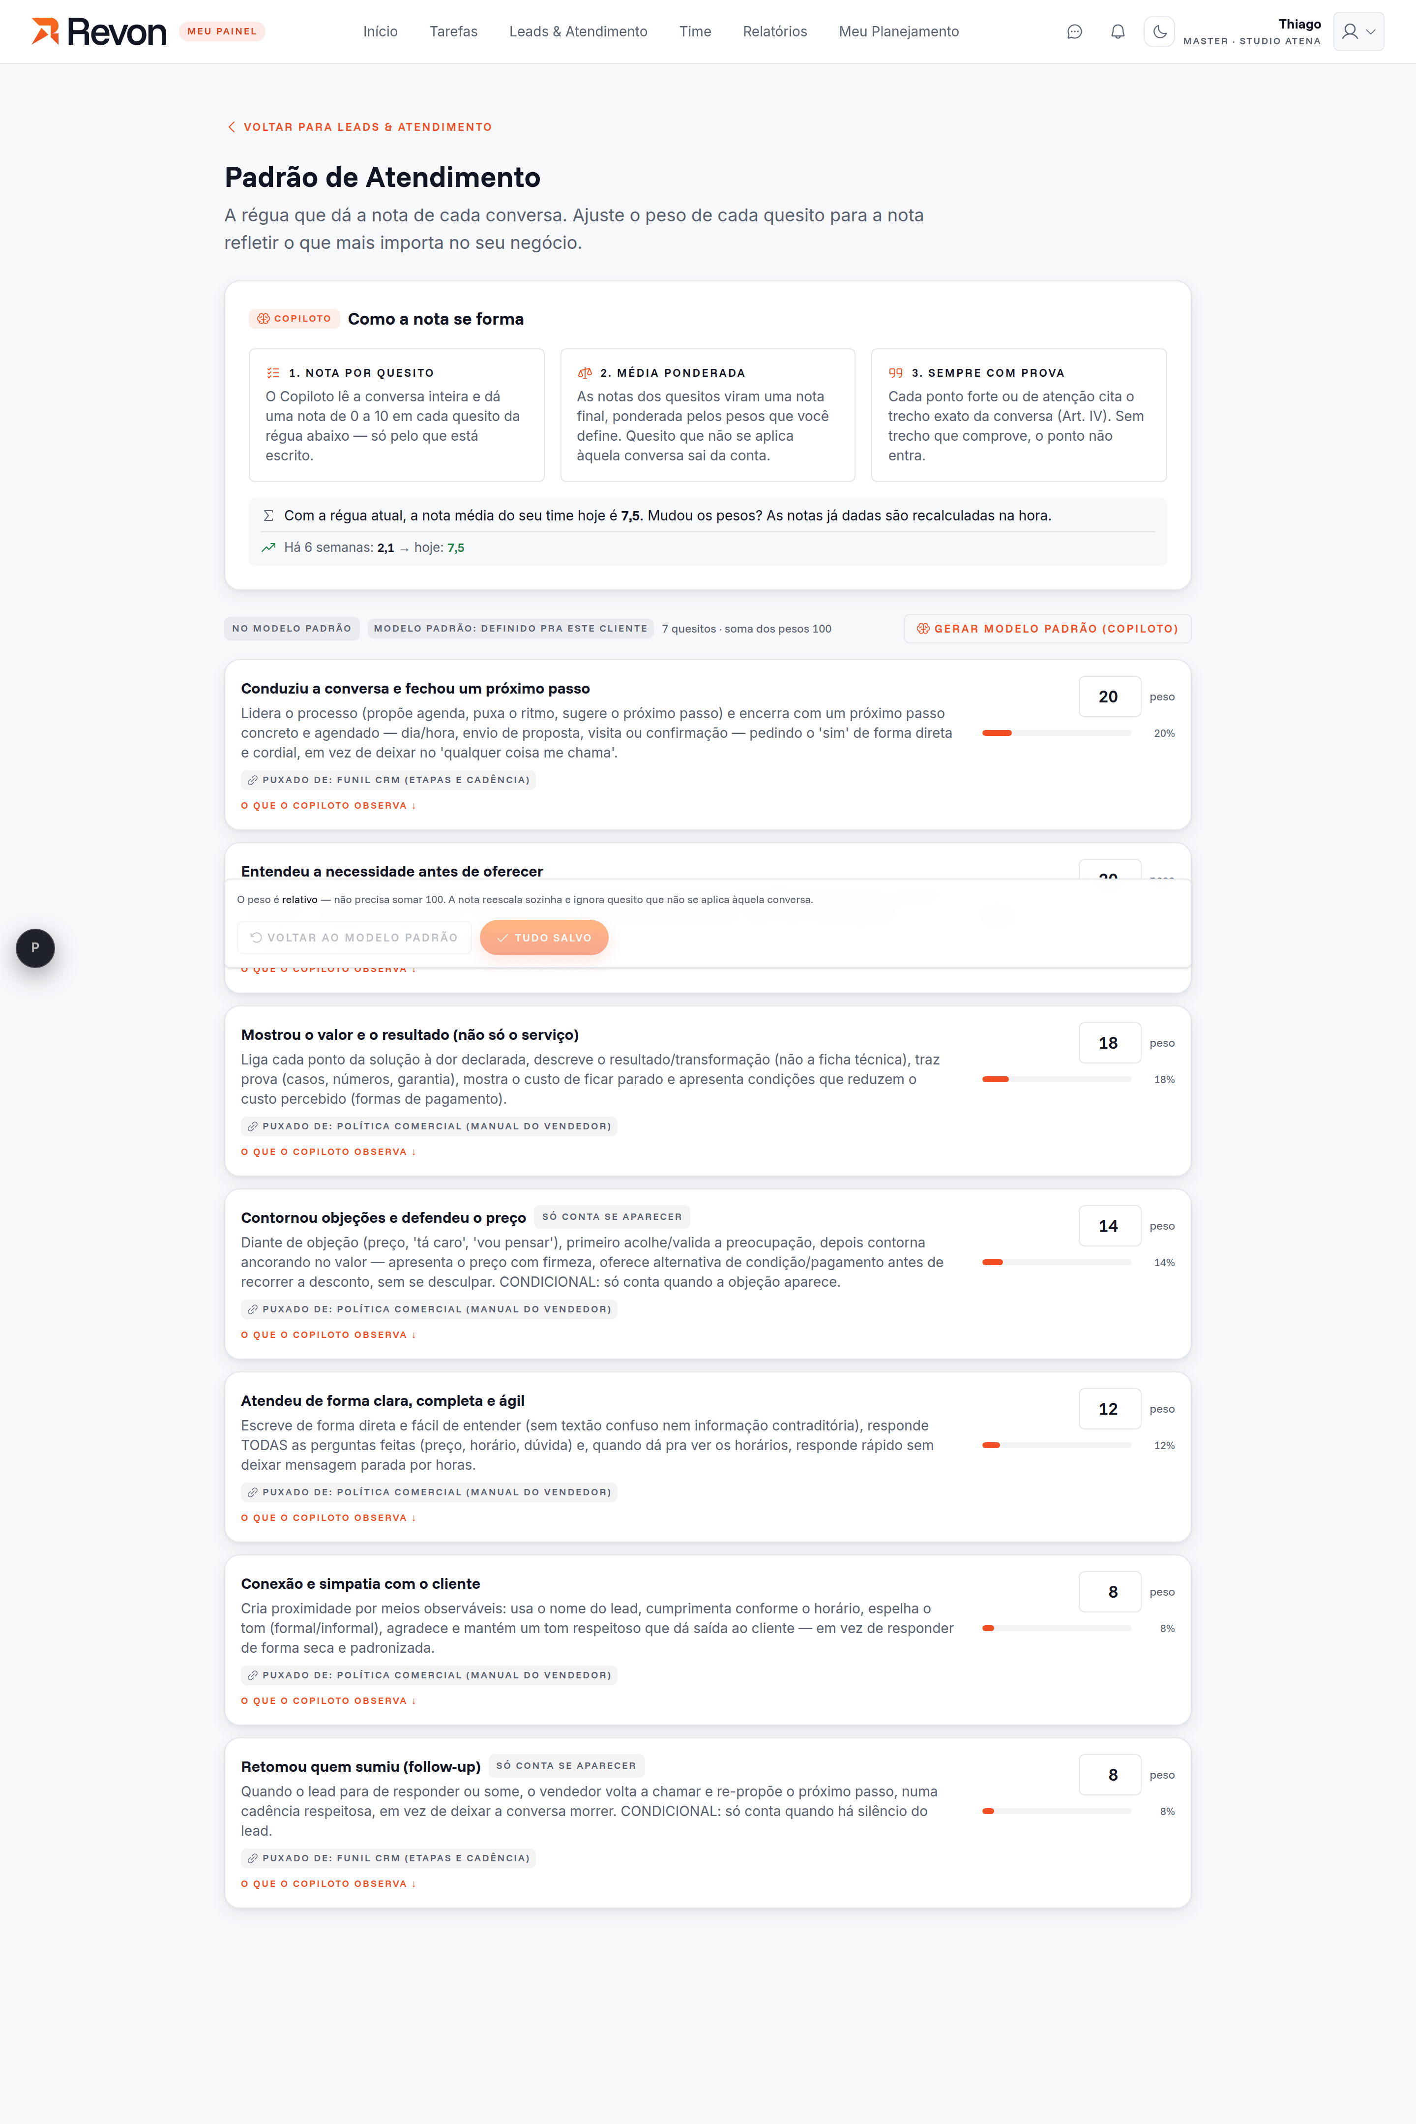Viewport: 1416px width, 2124px height.
Task: Toggle dark mode with the moon icon
Action: (1159, 31)
